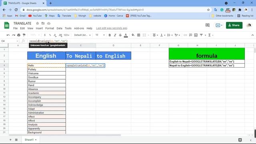The width and height of the screenshot is (256, 144).
Task: Open the Reading list button
Action: 245,16
